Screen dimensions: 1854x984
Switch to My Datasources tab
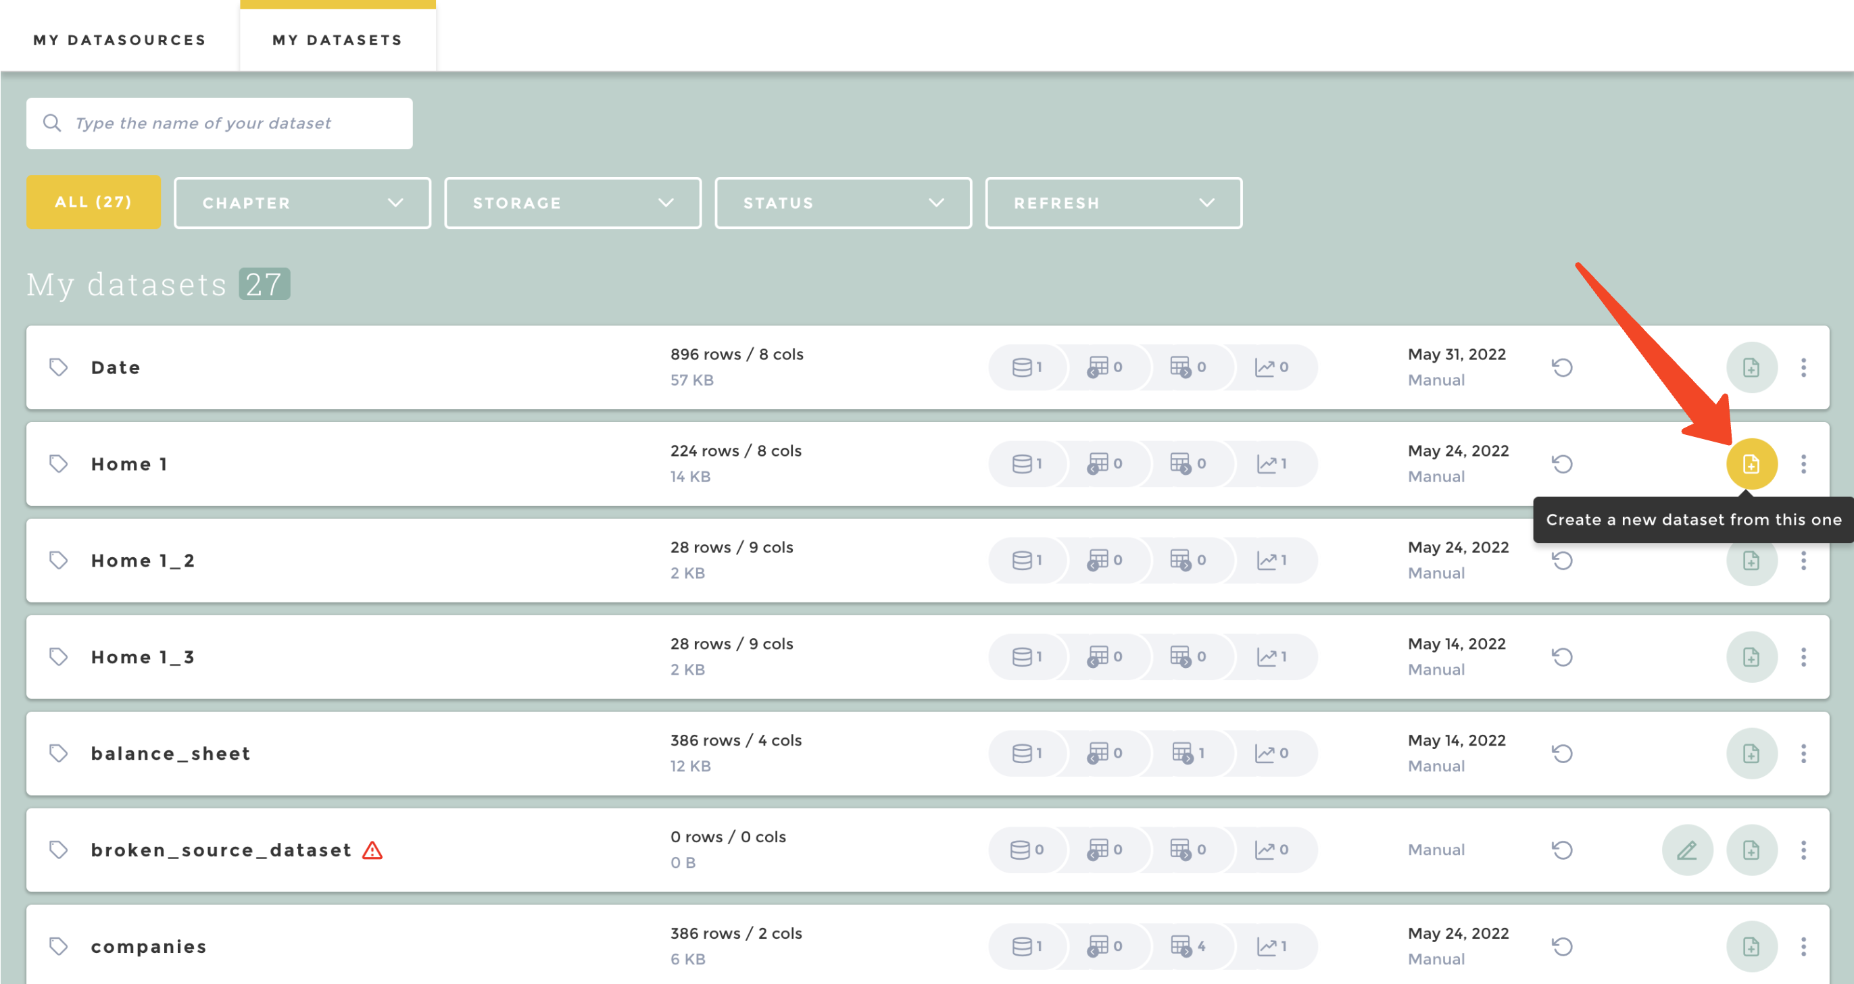click(120, 41)
